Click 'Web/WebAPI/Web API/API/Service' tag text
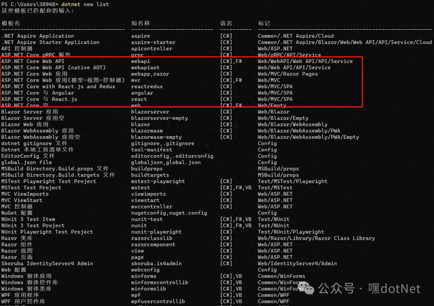This screenshot has width=434, height=306. [x=305, y=61]
